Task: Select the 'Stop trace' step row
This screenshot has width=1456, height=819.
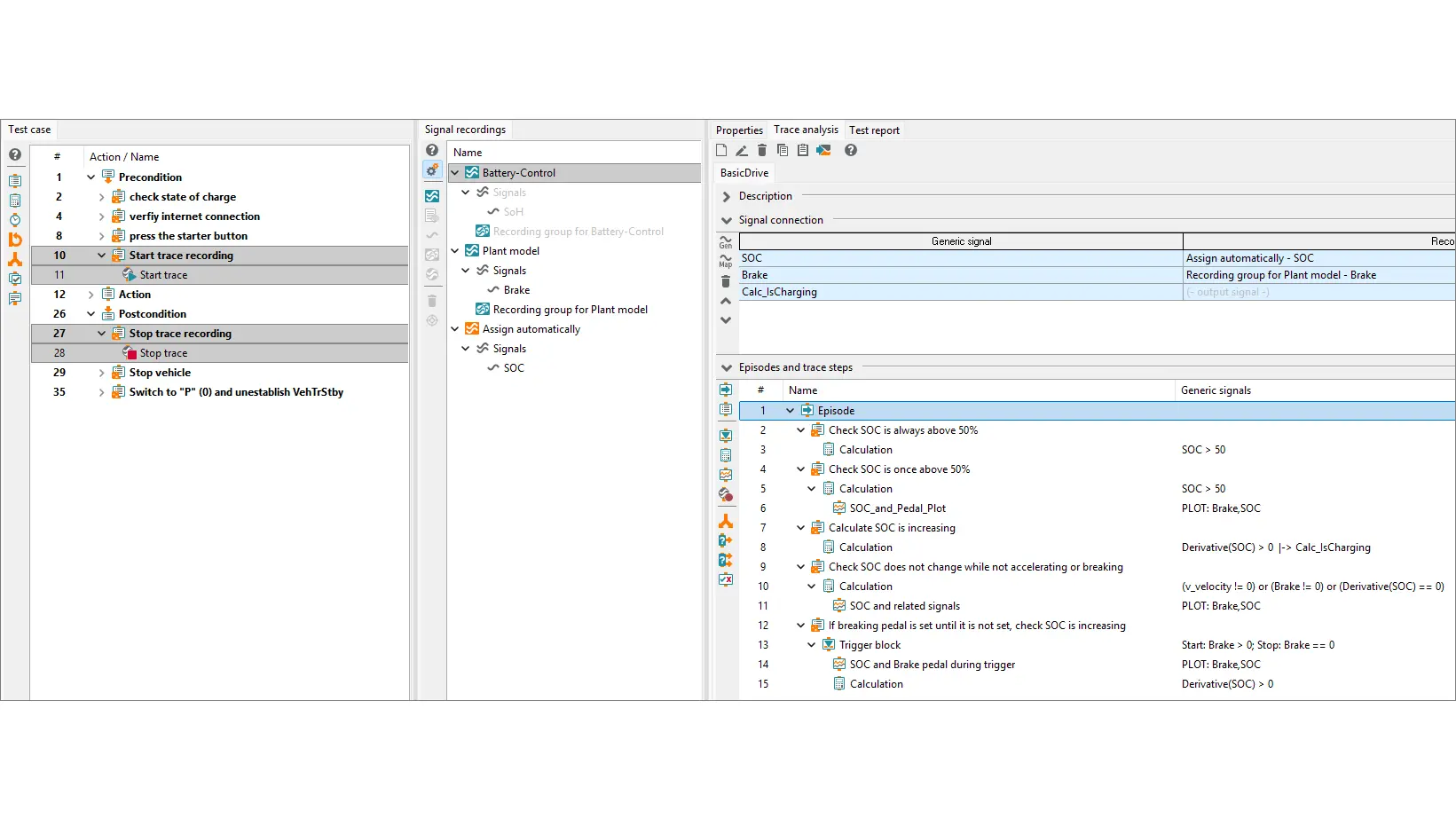Action: (x=220, y=353)
